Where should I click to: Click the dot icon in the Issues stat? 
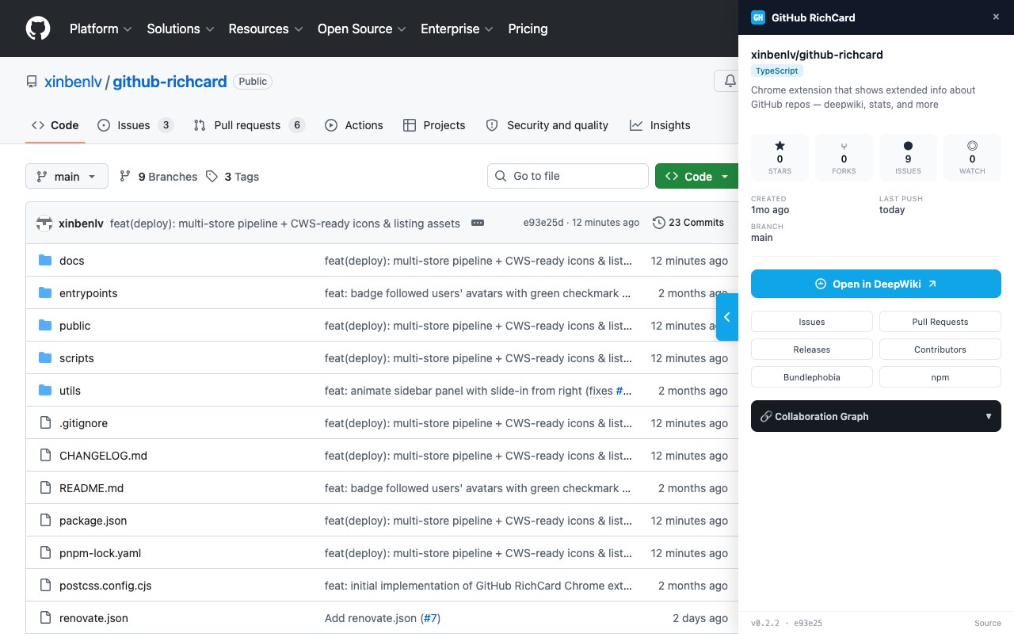click(x=908, y=146)
